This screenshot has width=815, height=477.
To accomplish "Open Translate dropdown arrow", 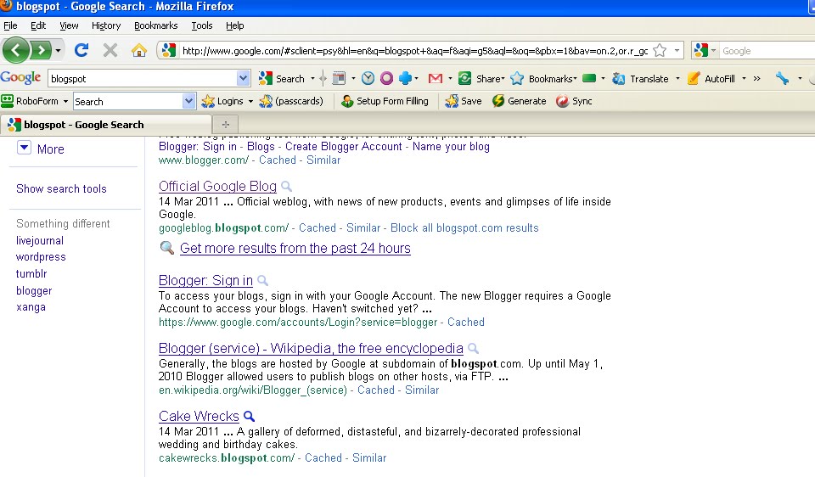I will (677, 78).
